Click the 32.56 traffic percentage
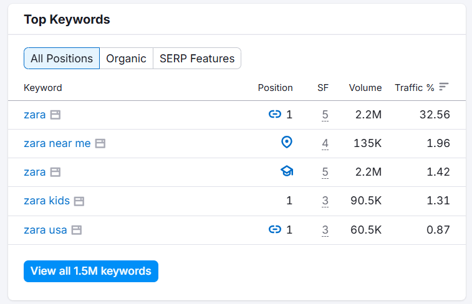 [x=435, y=115]
